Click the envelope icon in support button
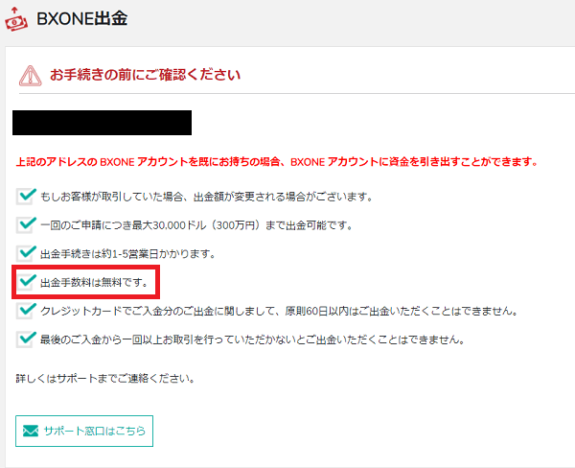The image size is (575, 468). [x=31, y=431]
